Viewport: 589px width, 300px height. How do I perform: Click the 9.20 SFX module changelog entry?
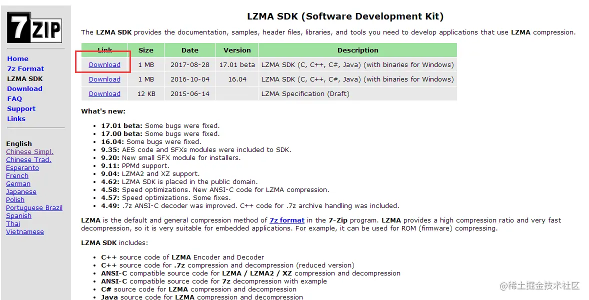click(x=171, y=157)
